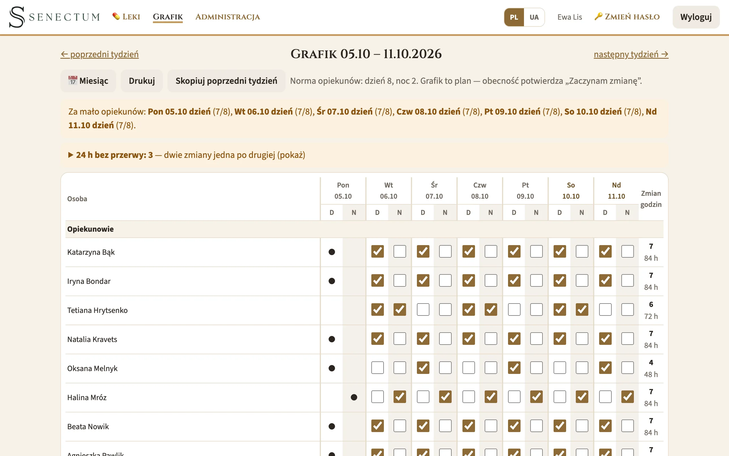729x456 pixels.
Task: Click the So 10.10 column header
Action: click(571, 191)
